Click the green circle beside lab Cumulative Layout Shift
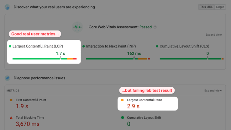The height and width of the screenshot is (130, 231). (x=123, y=118)
